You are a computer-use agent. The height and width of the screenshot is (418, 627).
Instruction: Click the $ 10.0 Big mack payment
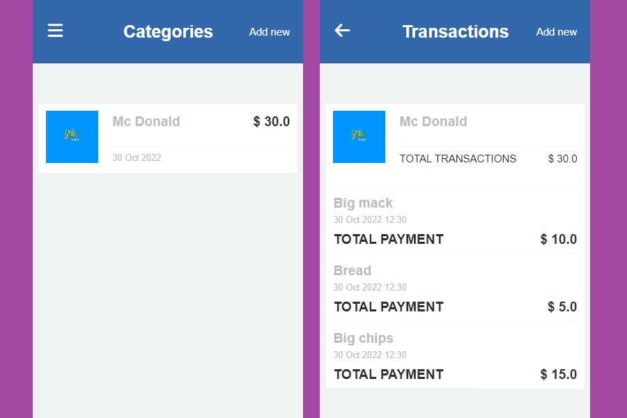point(559,240)
